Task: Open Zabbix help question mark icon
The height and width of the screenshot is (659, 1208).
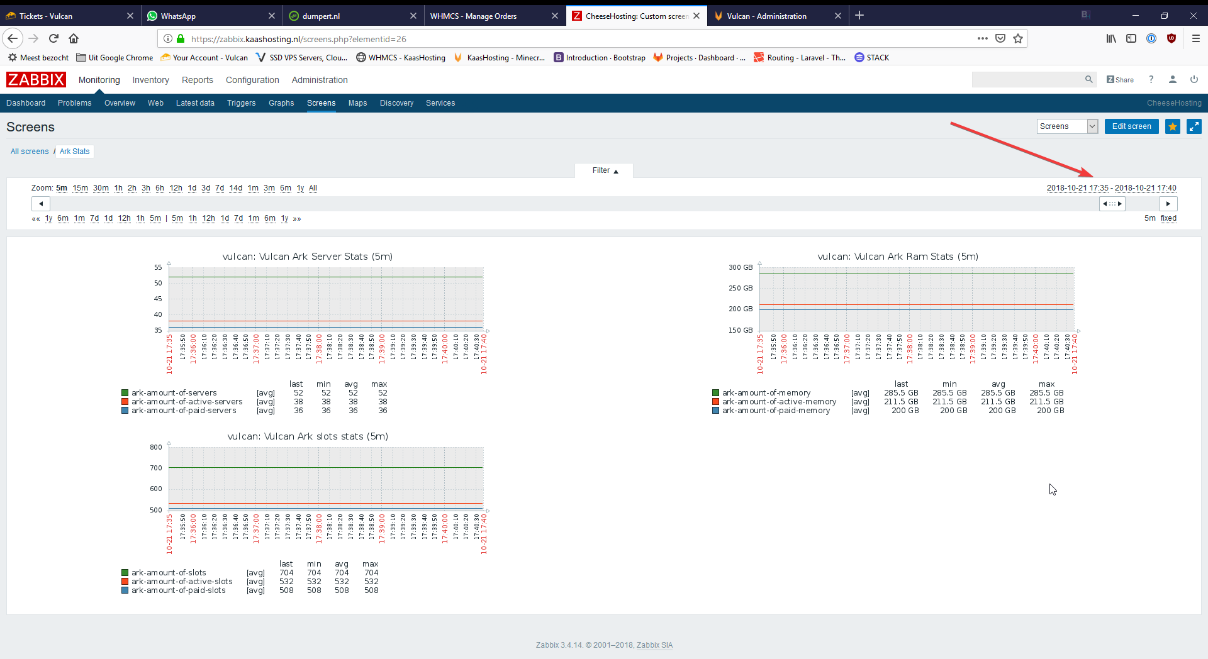Action: point(1151,80)
